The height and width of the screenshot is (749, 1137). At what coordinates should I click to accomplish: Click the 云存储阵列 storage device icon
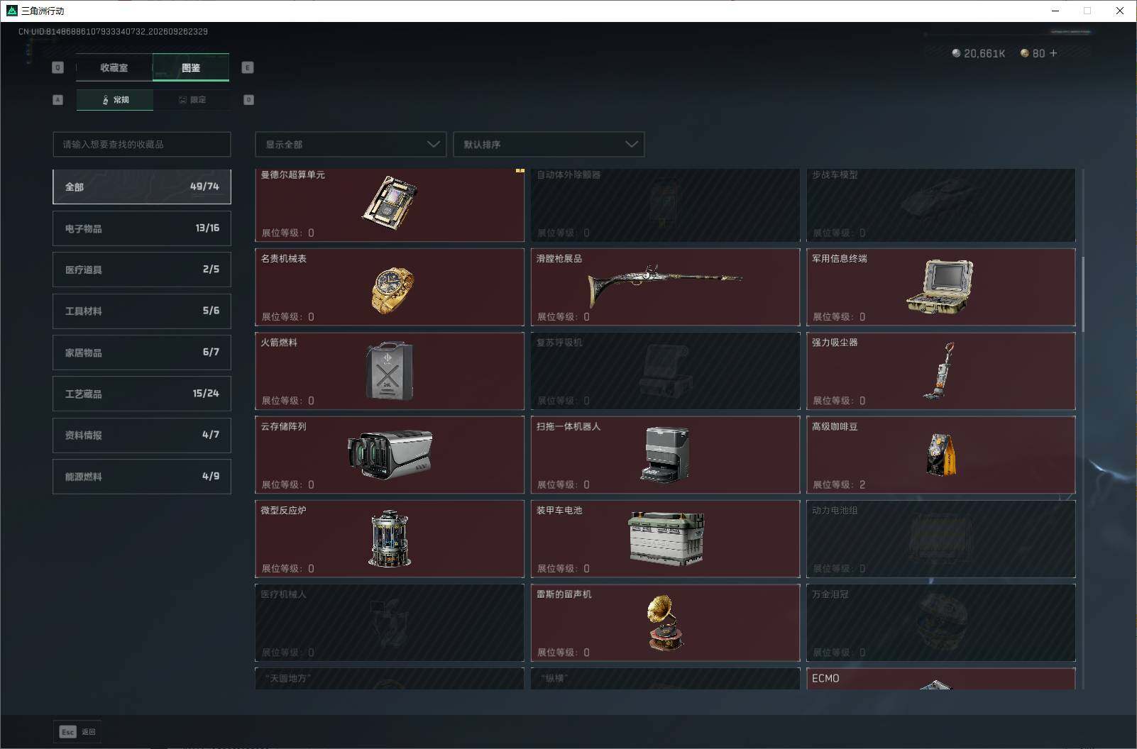click(x=390, y=454)
